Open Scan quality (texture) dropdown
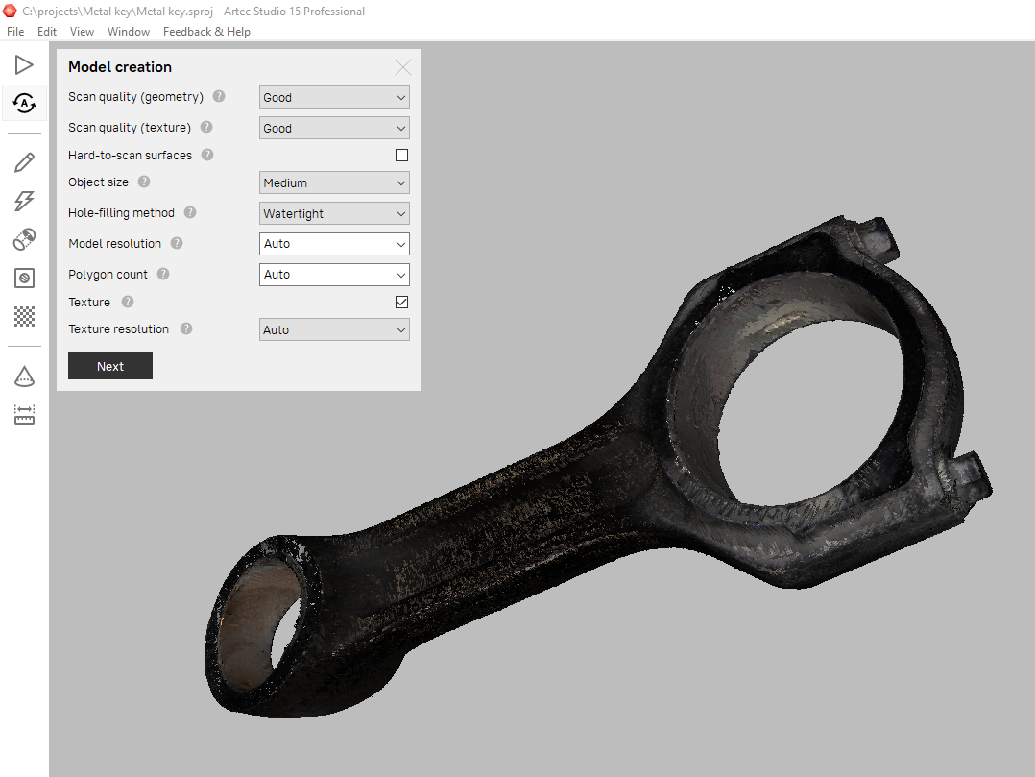Screen dimensions: 1035x777 pyautogui.click(x=334, y=128)
